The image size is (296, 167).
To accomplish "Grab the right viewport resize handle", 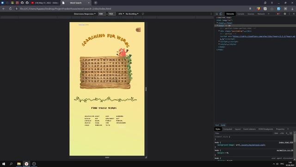I will pyautogui.click(x=146, y=89).
